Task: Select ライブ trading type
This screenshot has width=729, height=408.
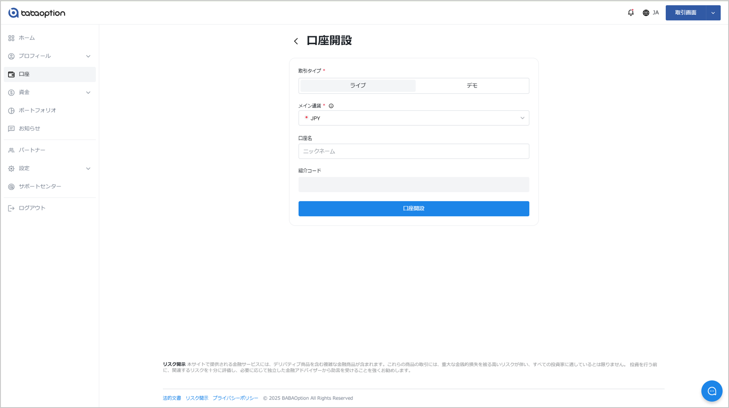Action: (x=358, y=86)
